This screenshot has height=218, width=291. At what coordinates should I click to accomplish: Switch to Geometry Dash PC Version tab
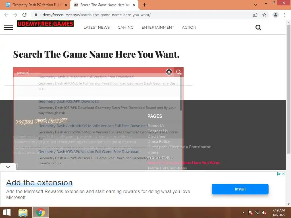(35, 5)
